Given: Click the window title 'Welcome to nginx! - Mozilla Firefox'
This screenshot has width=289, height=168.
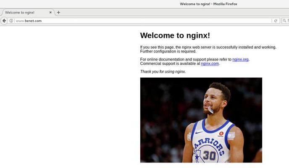Looking at the screenshot, I should pyautogui.click(x=208, y=4).
